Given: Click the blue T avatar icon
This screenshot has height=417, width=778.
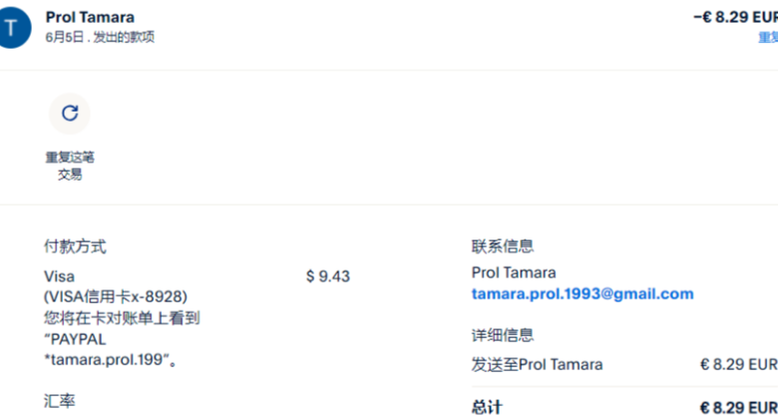Looking at the screenshot, I should (x=11, y=28).
